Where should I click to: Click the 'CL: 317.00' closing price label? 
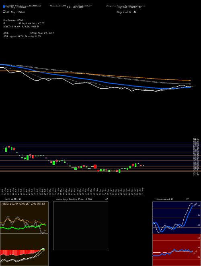tap(75, 7)
